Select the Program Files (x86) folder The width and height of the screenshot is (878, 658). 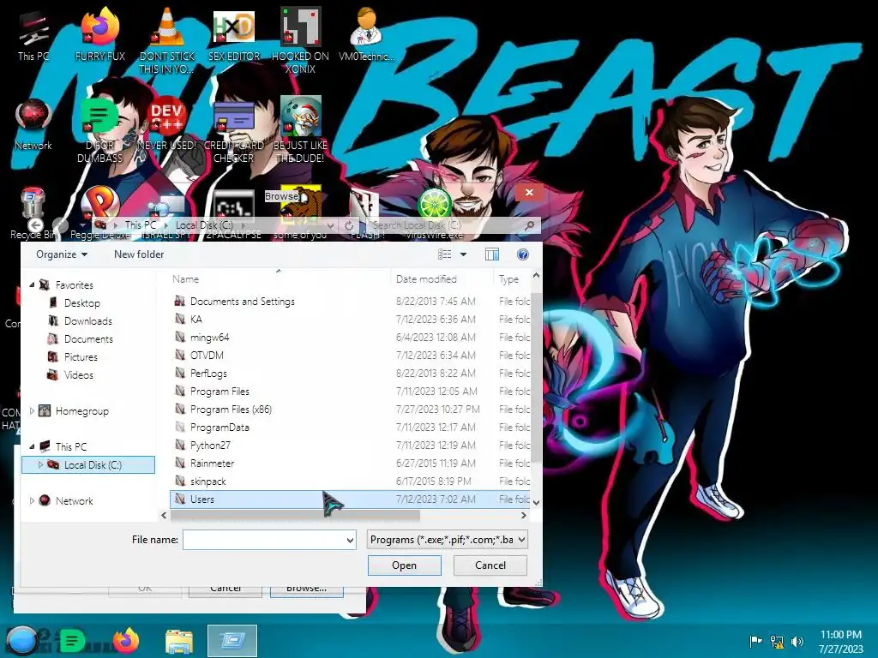click(x=350, y=410)
